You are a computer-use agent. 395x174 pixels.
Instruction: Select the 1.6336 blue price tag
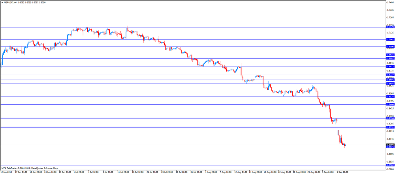point(390,118)
